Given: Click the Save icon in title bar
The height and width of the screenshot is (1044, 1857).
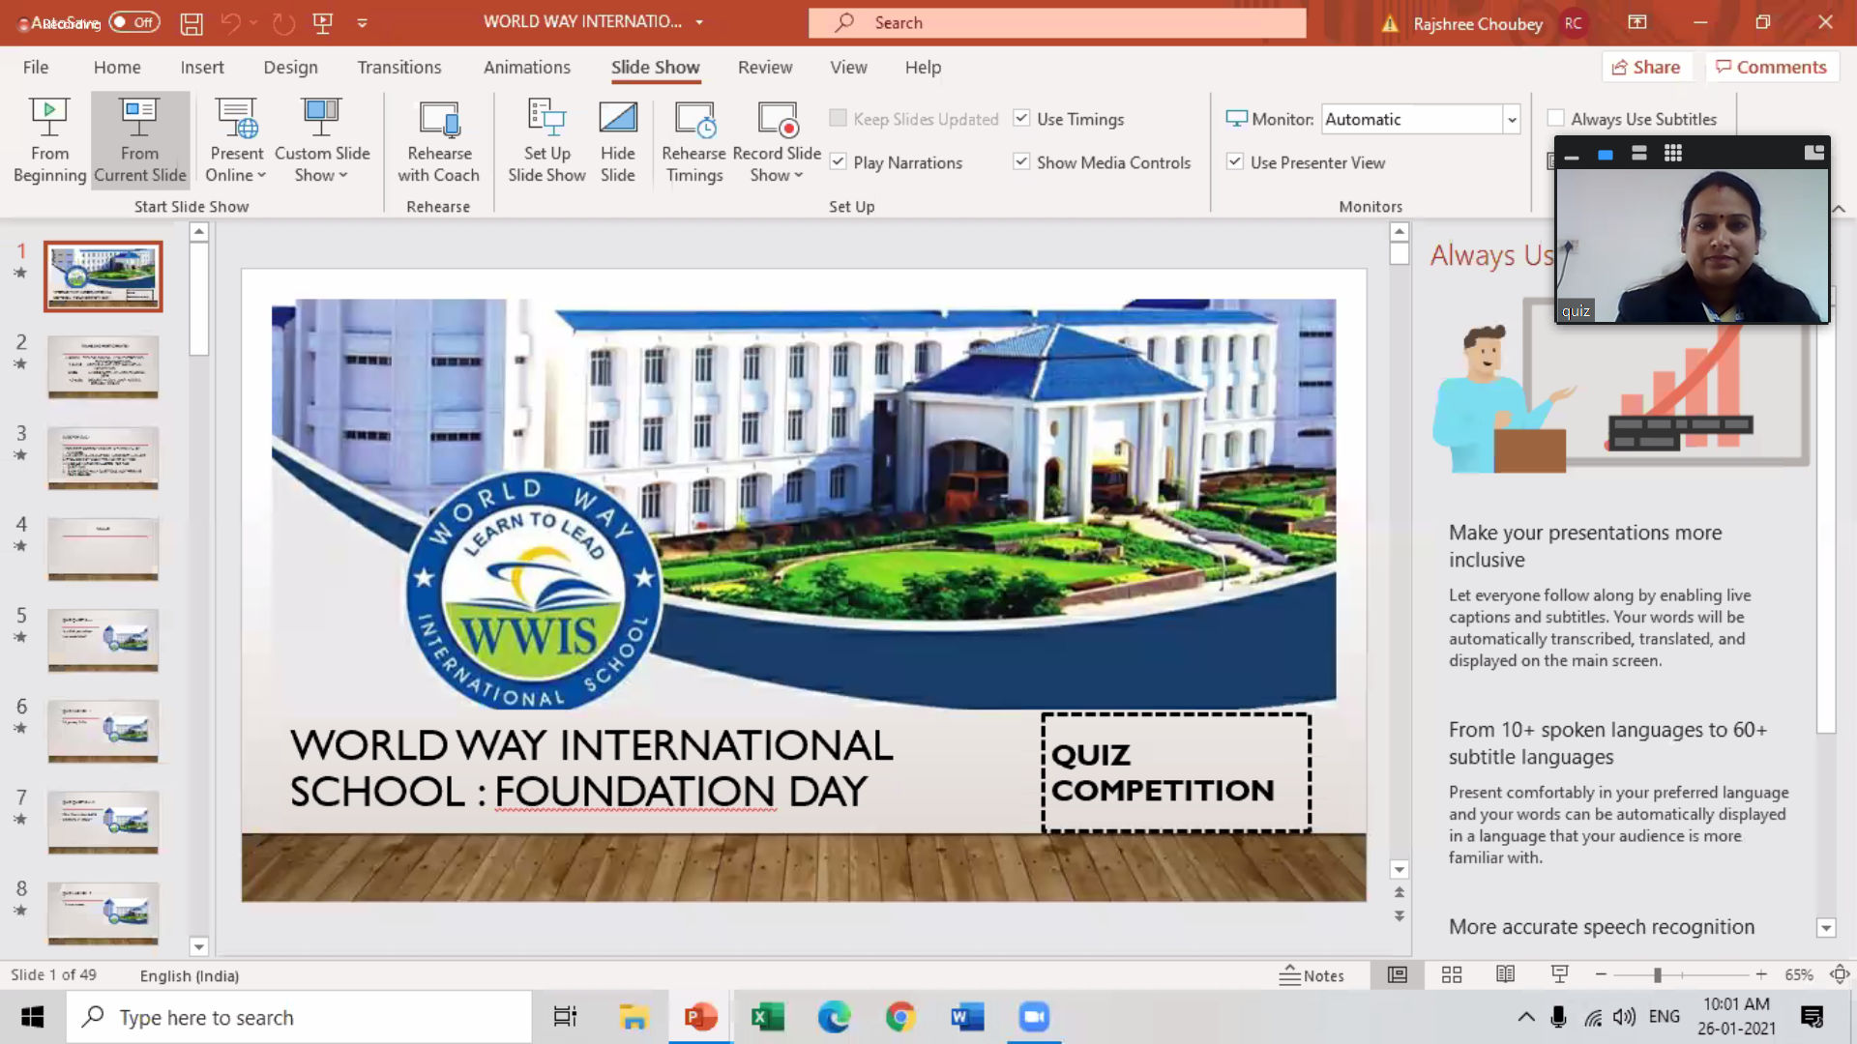Looking at the screenshot, I should click(192, 22).
